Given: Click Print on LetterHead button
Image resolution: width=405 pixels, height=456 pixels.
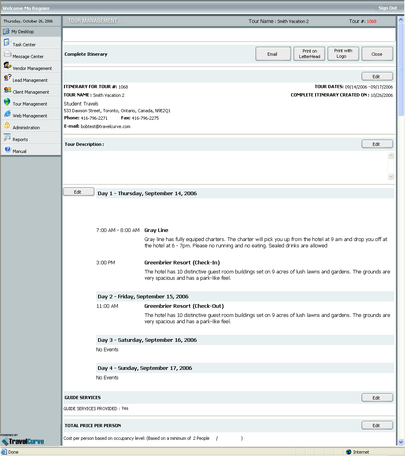Looking at the screenshot, I should click(309, 54).
